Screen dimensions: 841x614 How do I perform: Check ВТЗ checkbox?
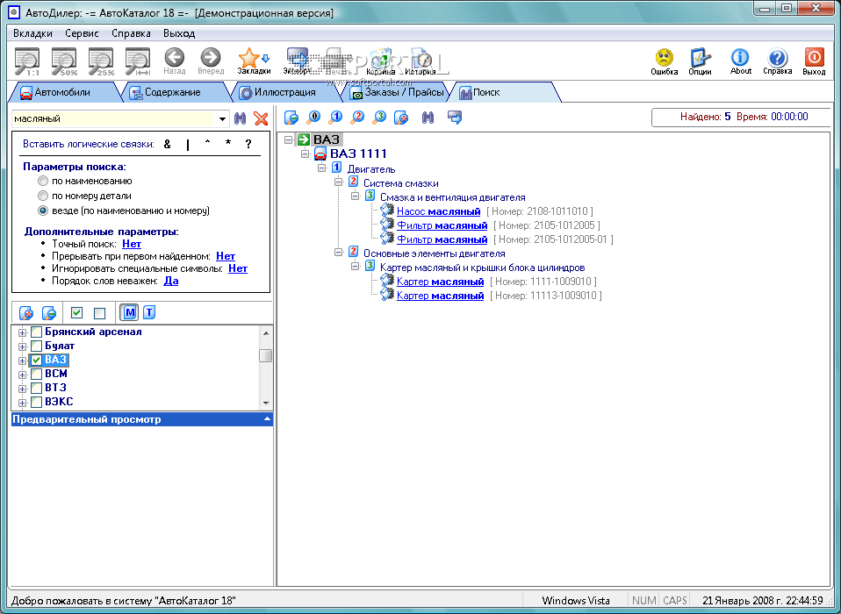coord(37,388)
